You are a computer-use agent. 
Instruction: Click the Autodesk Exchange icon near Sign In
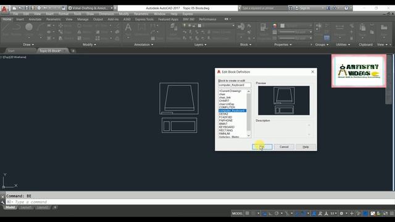click(328, 8)
